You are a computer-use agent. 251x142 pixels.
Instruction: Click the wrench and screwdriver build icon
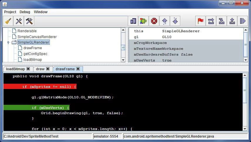coord(19,21)
